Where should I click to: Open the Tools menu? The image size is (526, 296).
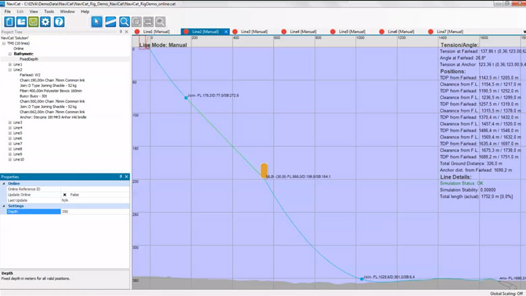(x=49, y=11)
